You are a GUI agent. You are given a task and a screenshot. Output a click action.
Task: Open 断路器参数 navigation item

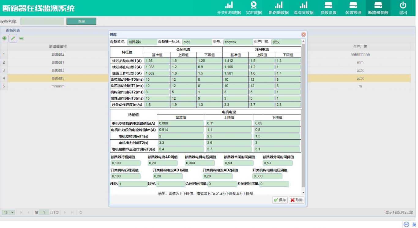coord(378,8)
